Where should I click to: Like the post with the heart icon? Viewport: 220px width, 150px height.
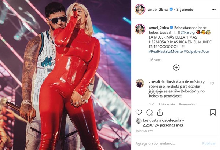[x=139, y=112]
